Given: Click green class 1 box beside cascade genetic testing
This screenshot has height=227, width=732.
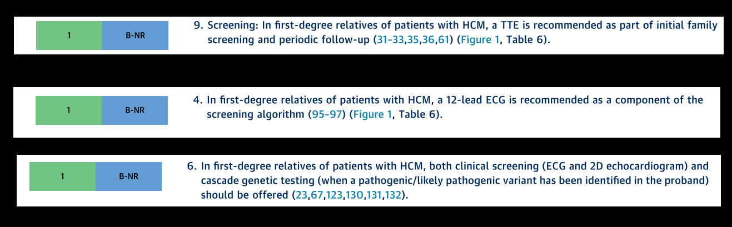Looking at the screenshot, I should point(62,176).
